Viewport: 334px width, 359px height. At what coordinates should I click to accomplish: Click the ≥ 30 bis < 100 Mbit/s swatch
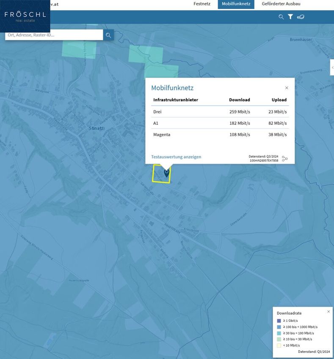(279, 333)
